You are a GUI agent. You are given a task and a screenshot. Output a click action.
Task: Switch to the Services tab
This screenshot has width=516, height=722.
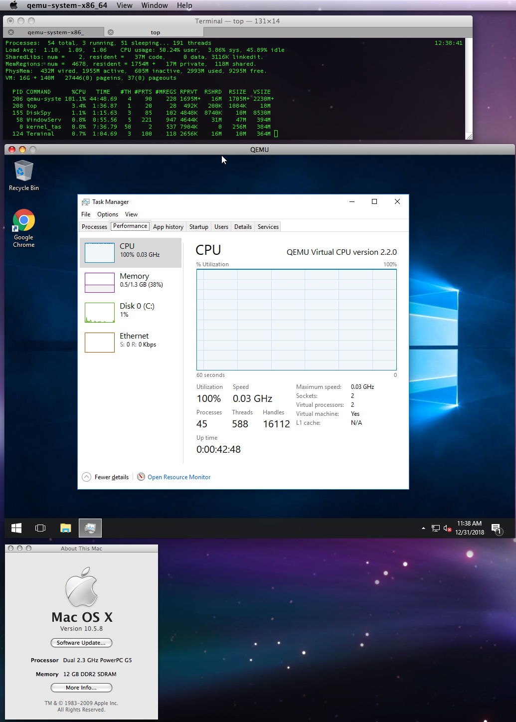click(268, 227)
